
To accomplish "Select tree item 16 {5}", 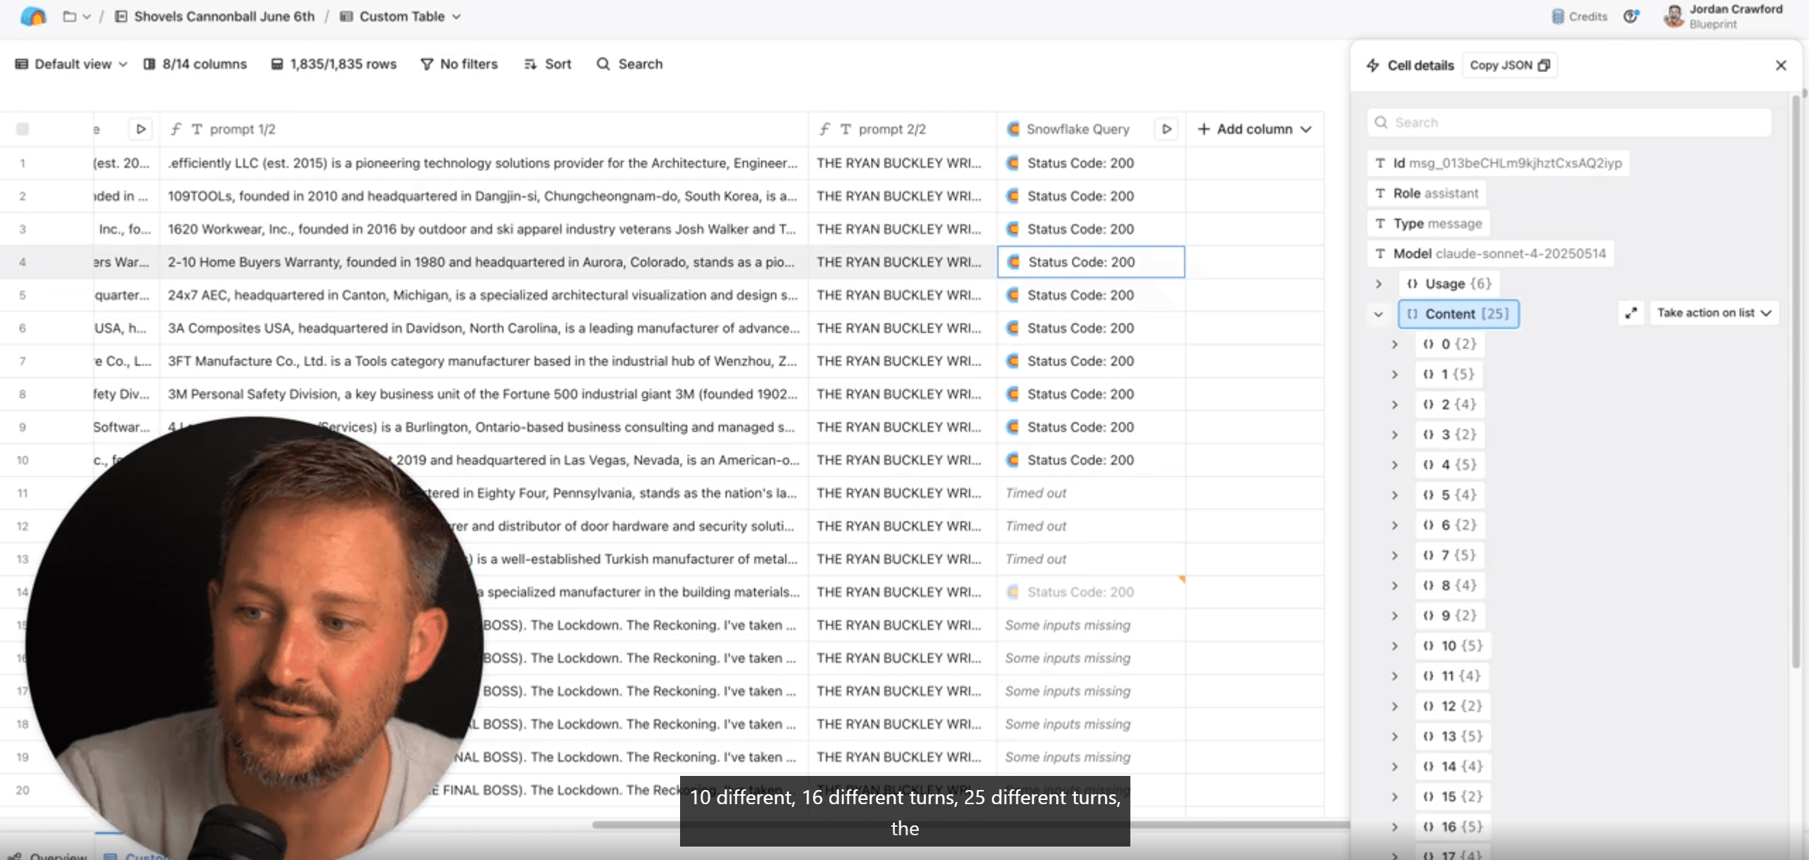I will coord(1452,827).
